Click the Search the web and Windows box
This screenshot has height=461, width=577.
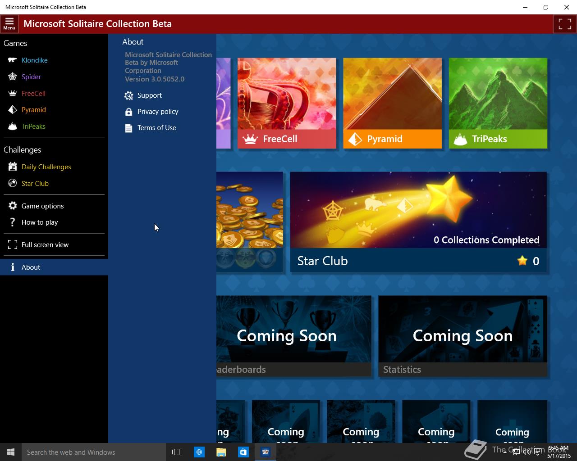click(94, 452)
